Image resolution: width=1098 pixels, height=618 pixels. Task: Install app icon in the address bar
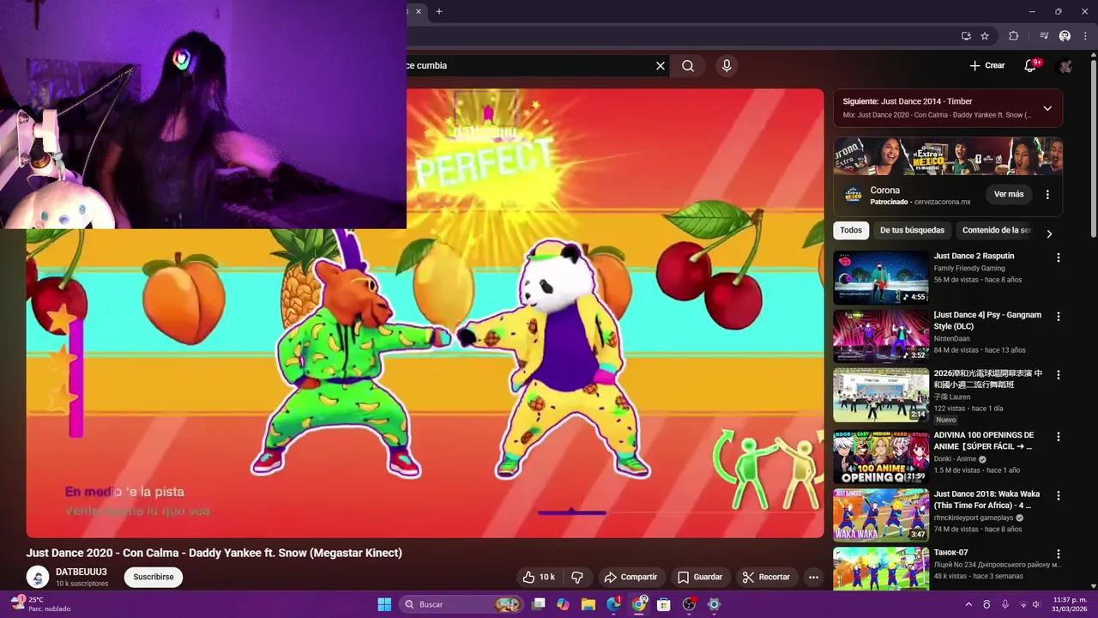pyautogui.click(x=966, y=36)
